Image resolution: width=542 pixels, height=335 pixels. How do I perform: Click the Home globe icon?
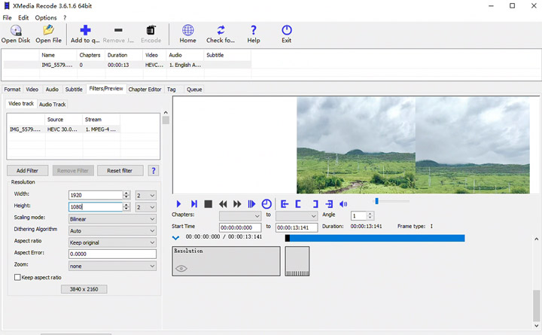click(187, 31)
